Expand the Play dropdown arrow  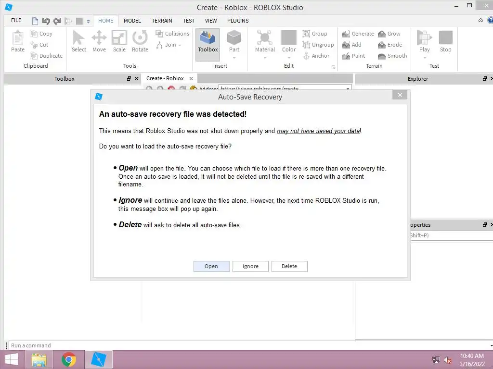click(425, 58)
